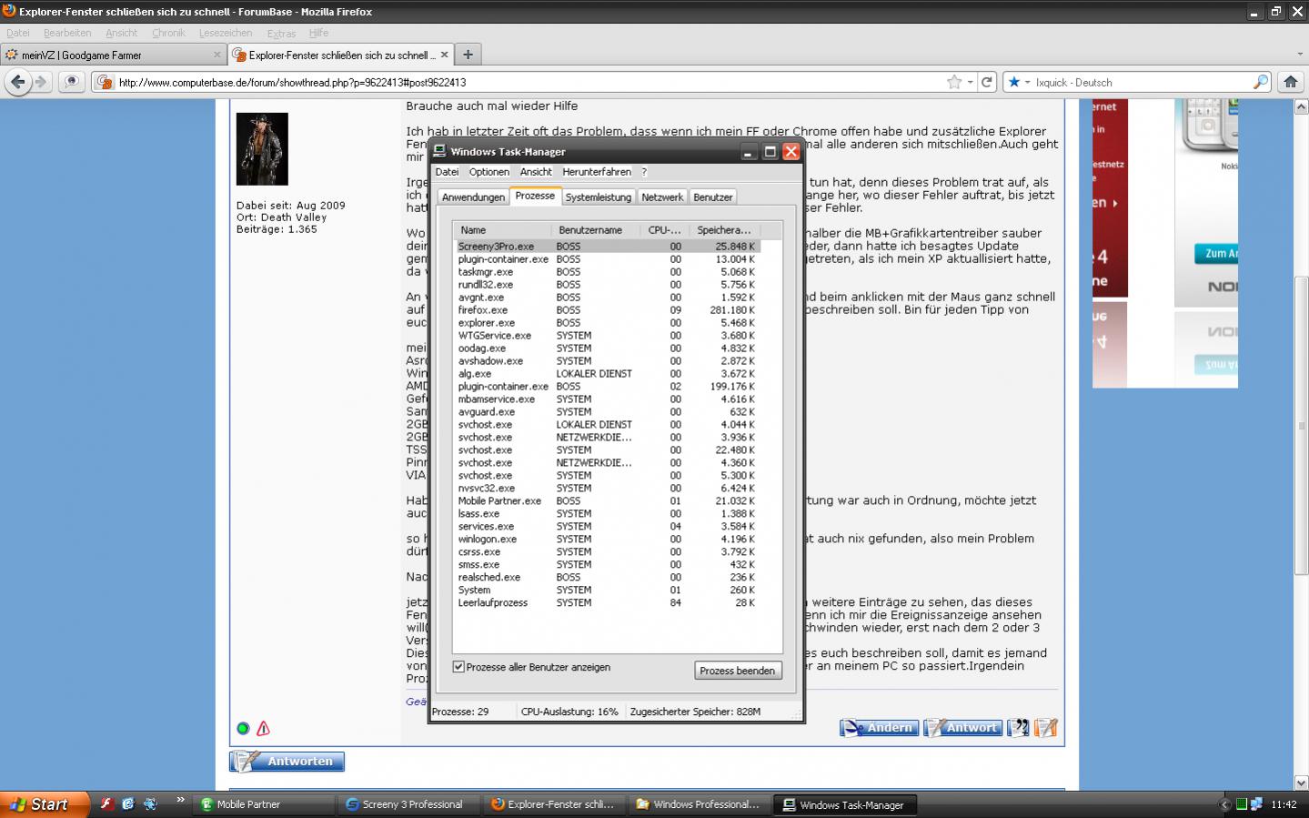1309x818 pixels.
Task: Click the third quick launch icon
Action: coord(150,804)
